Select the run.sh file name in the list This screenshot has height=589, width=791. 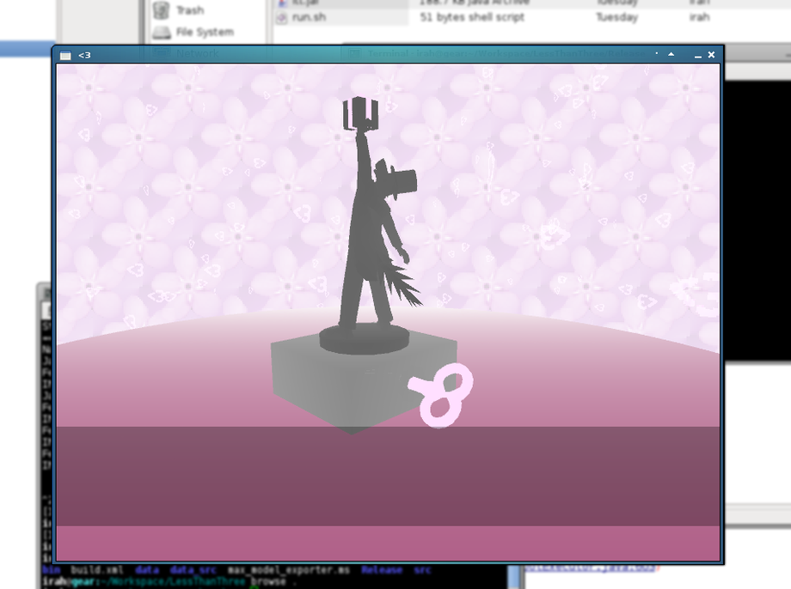[309, 17]
